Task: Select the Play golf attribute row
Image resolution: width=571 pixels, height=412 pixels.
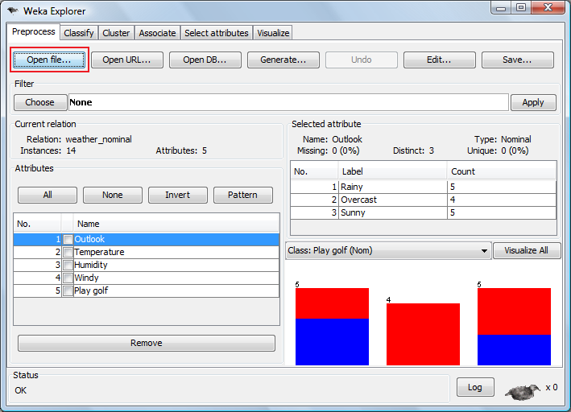Action: 147,290
